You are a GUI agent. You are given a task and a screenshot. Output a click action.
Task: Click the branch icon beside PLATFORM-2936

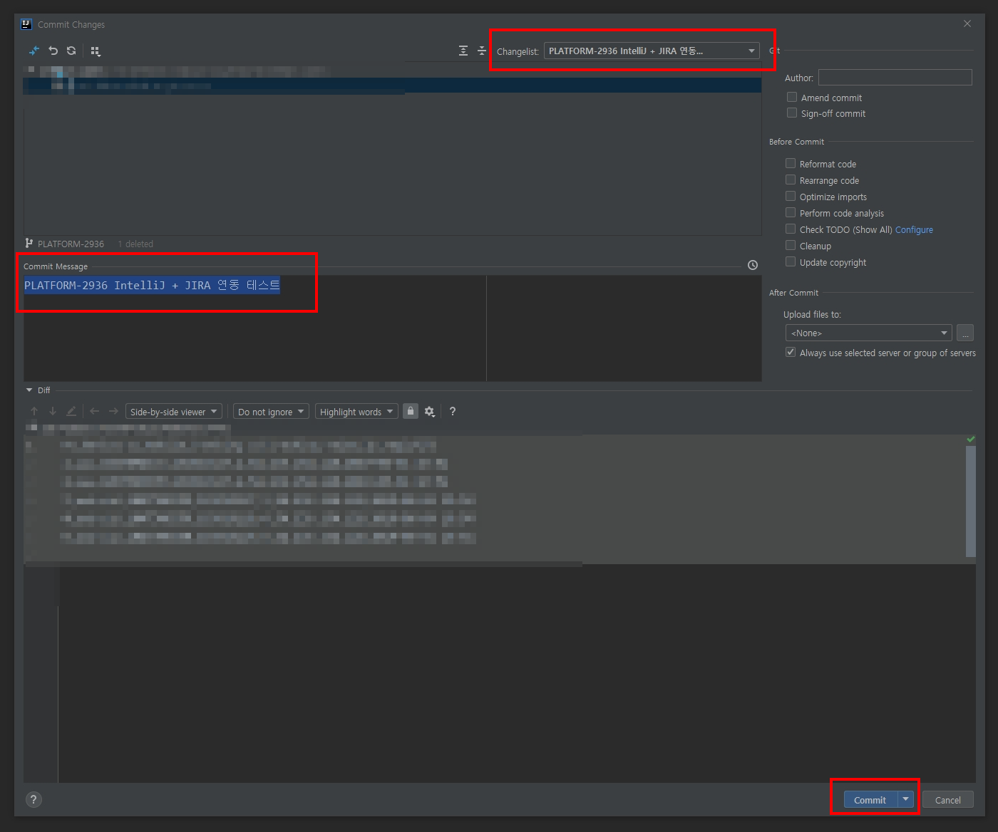pyautogui.click(x=29, y=244)
